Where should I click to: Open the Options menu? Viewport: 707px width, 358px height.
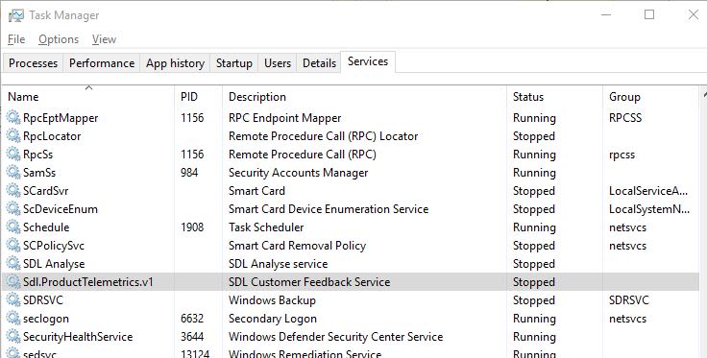pos(59,39)
